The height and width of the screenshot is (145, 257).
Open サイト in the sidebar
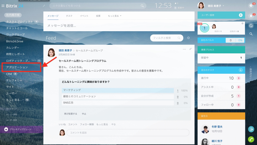click(10, 87)
